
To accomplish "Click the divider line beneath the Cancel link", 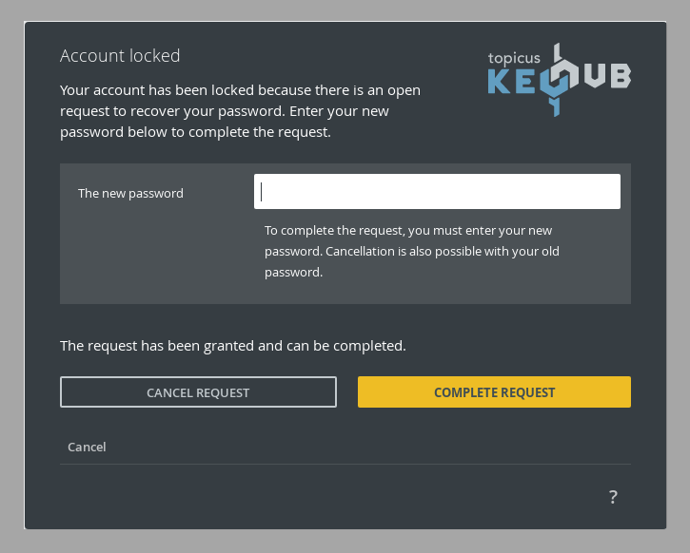I will click(345, 464).
